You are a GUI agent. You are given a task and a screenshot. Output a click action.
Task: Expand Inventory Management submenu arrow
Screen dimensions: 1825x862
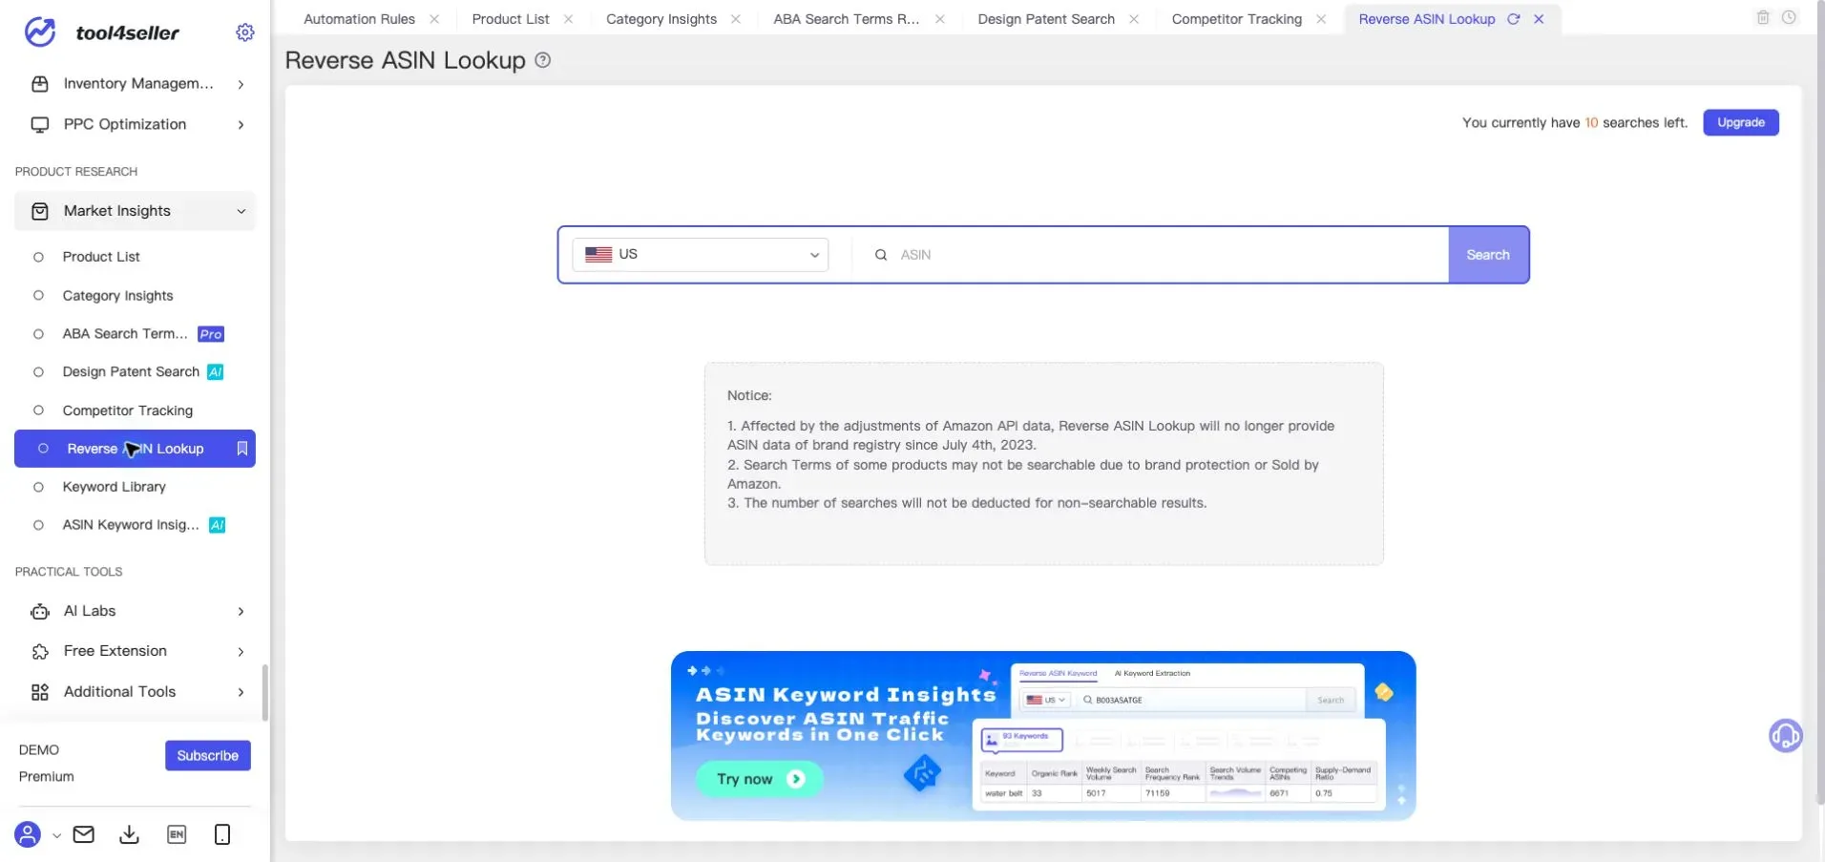[x=241, y=84]
